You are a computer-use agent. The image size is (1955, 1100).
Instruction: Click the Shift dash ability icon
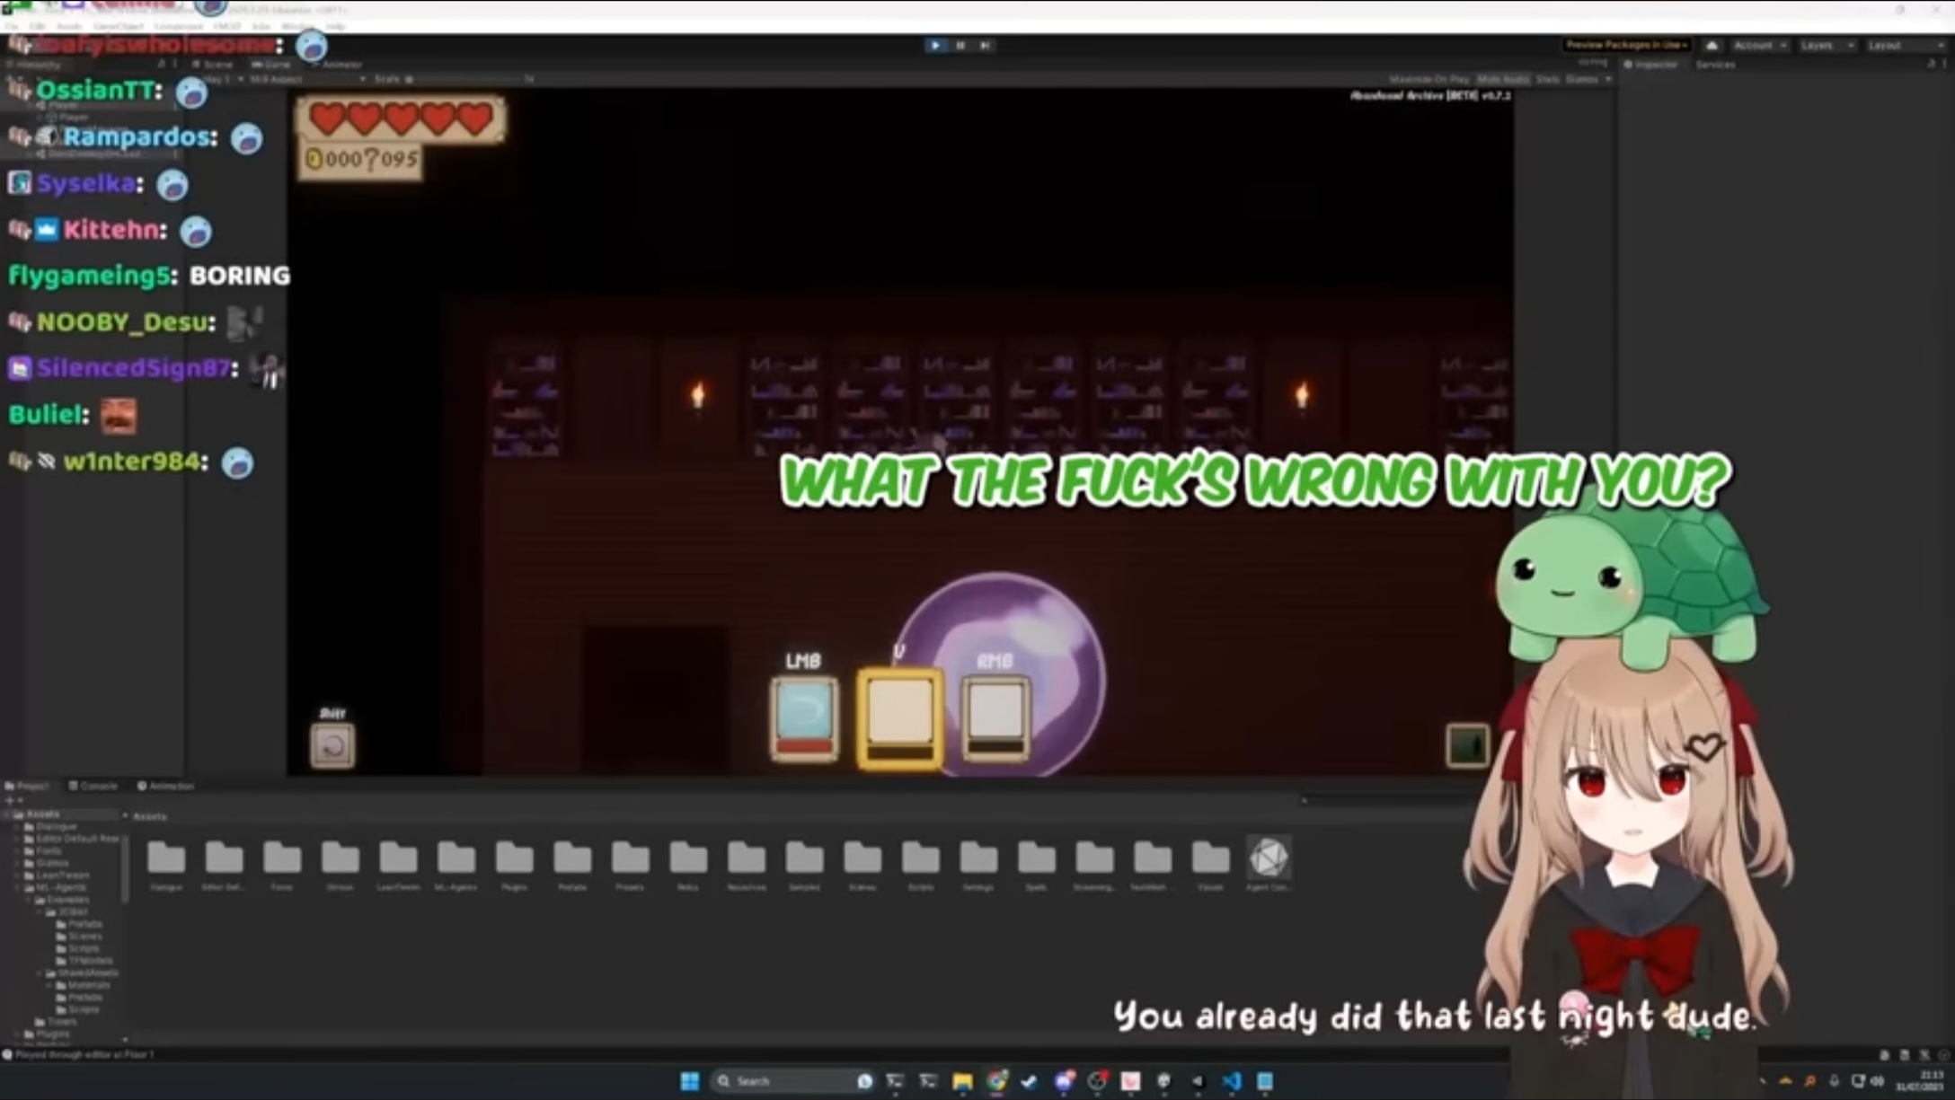(x=332, y=745)
